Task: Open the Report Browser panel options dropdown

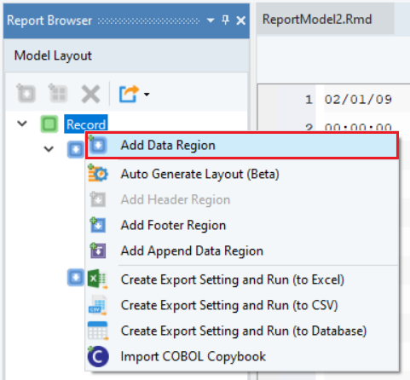Action: [211, 20]
